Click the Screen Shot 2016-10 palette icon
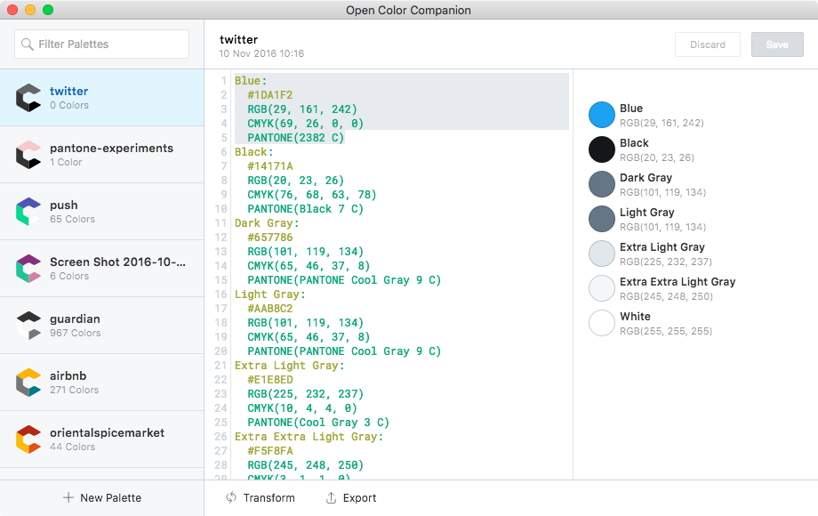This screenshot has width=818, height=516. coord(28,268)
